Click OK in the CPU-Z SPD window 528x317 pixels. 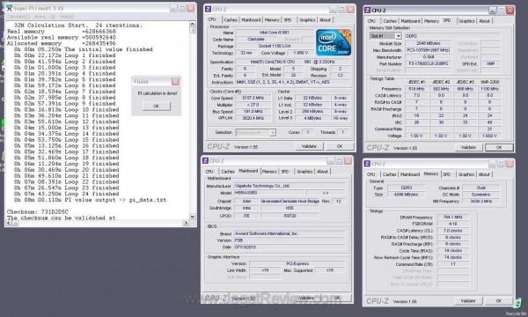click(499, 147)
